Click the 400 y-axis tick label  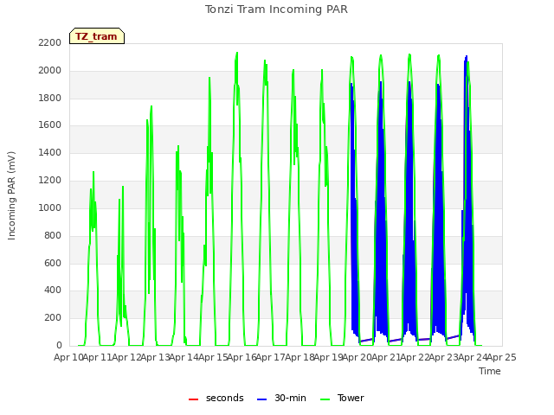click(53, 290)
